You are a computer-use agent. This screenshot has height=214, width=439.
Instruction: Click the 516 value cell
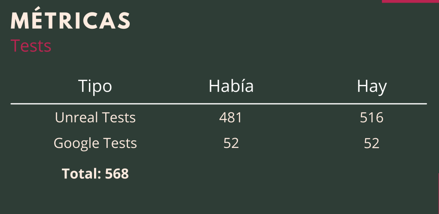coord(372,118)
